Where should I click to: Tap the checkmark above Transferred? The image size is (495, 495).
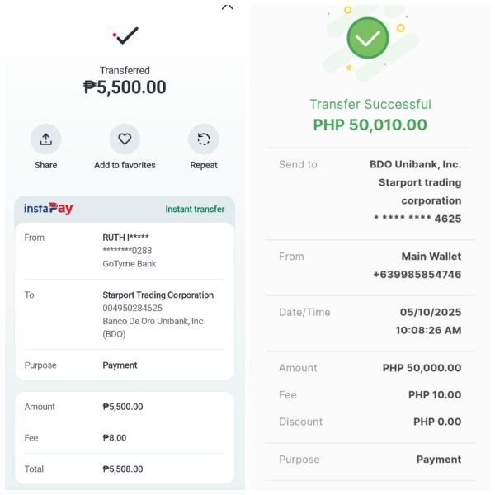125,35
